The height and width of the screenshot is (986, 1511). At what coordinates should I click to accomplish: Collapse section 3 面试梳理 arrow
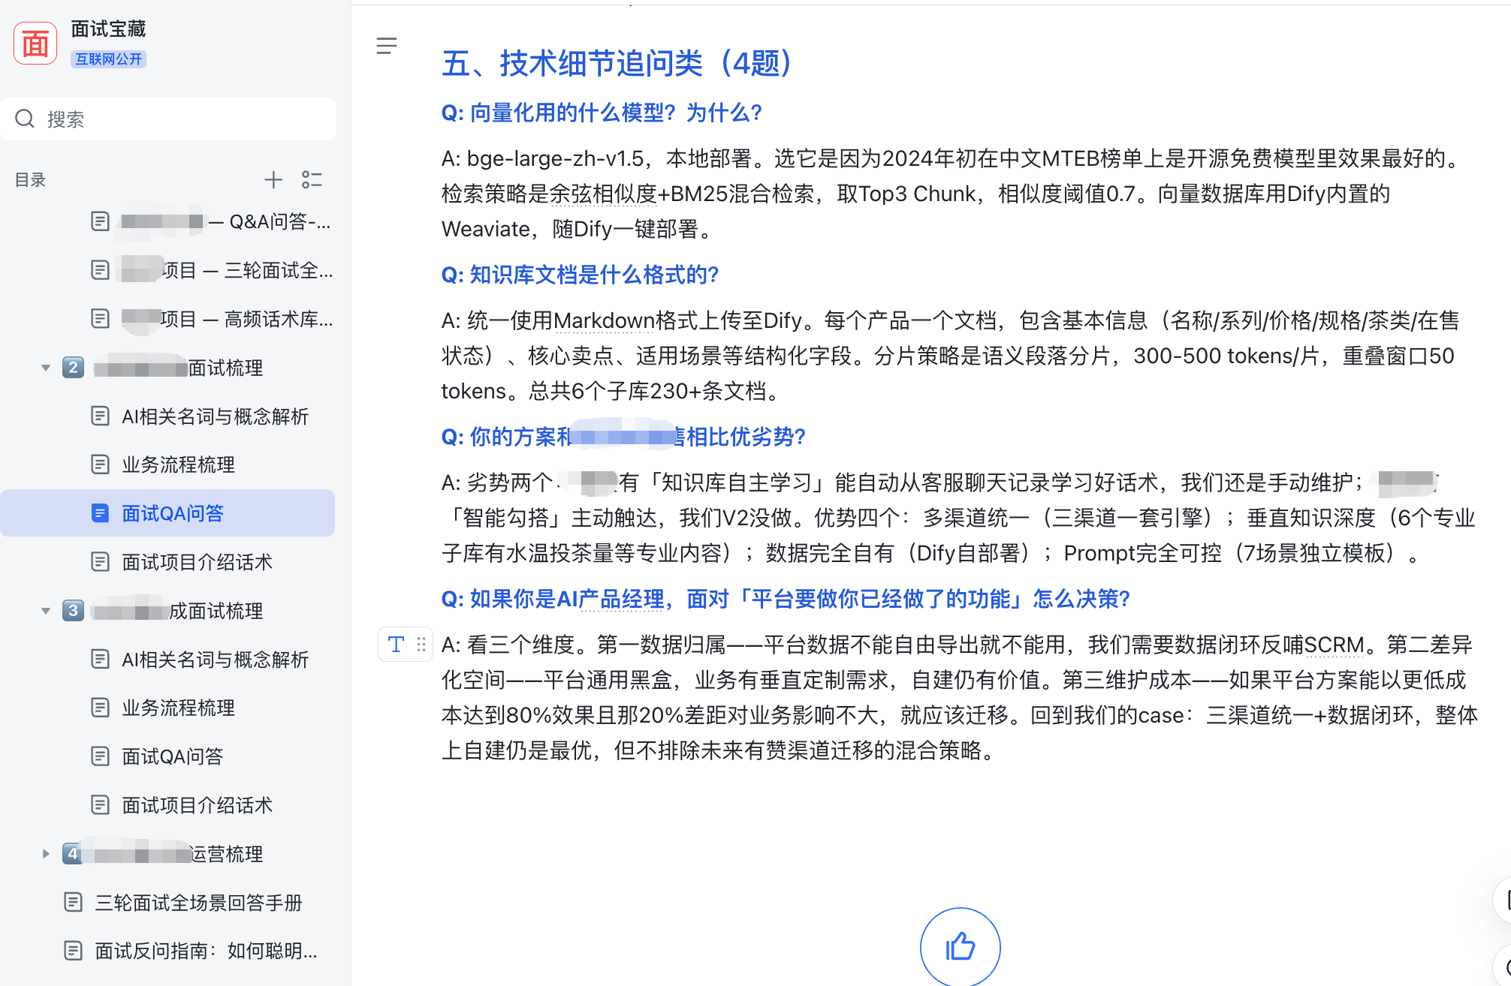(x=46, y=611)
